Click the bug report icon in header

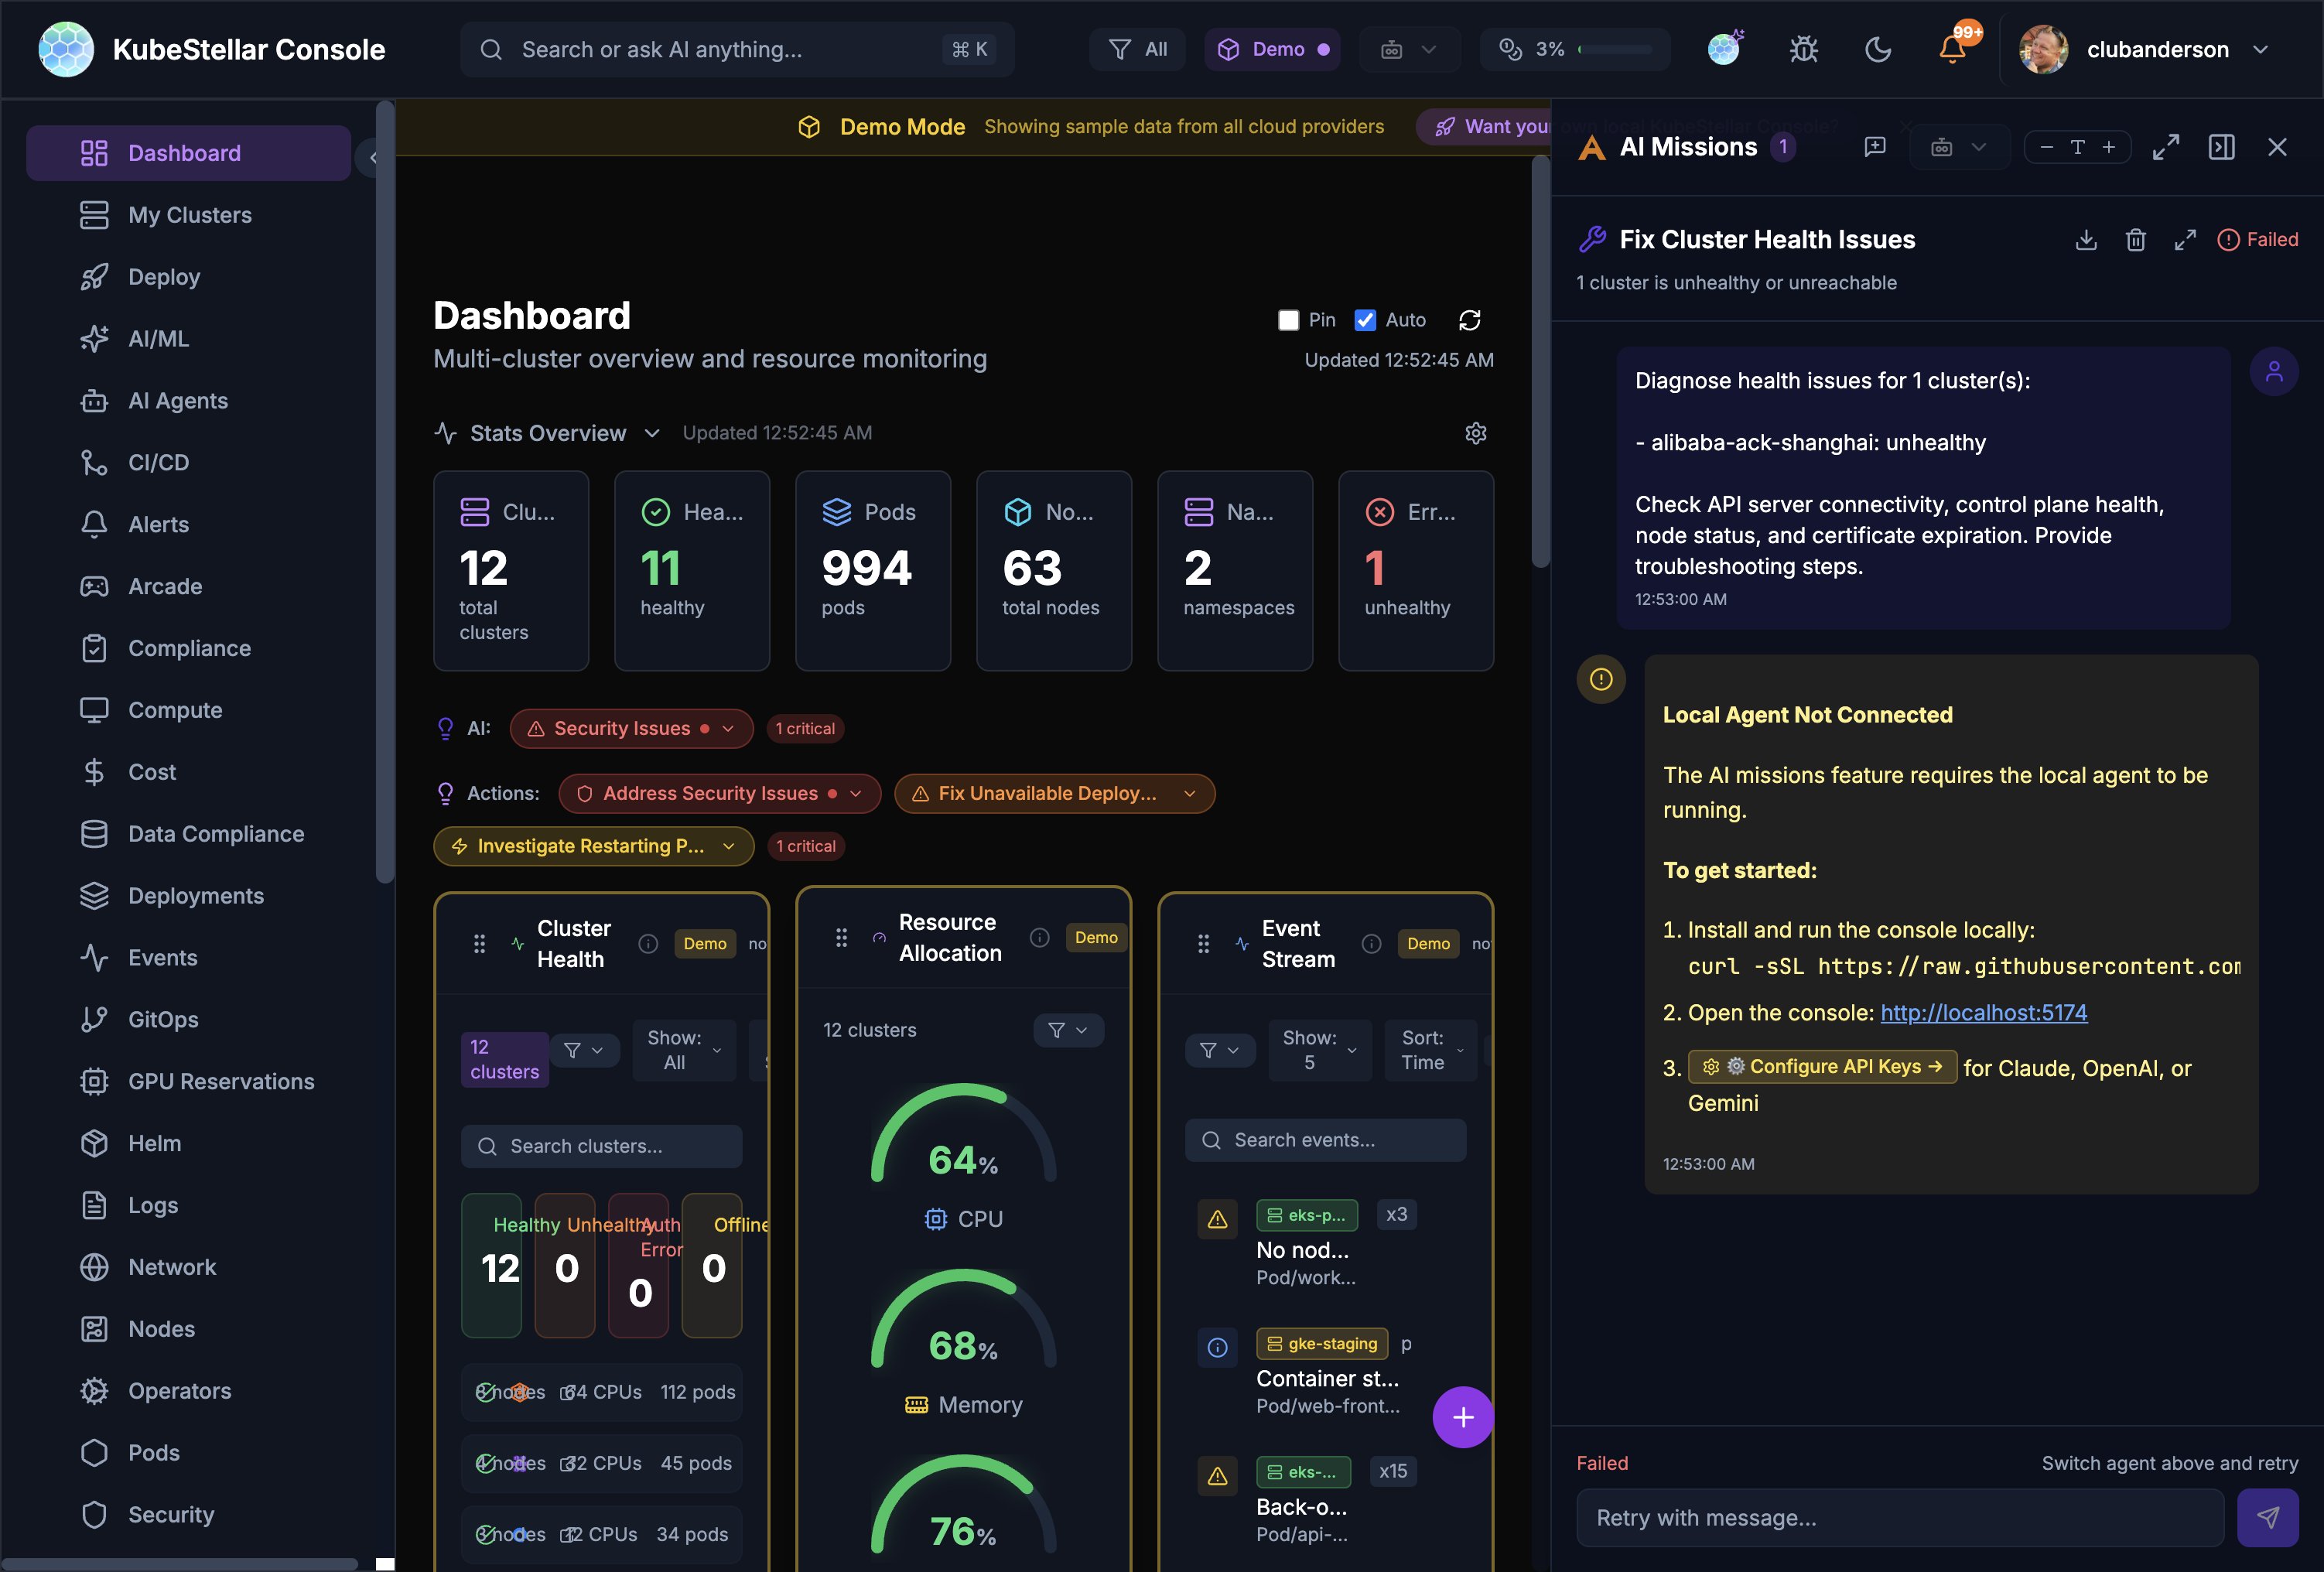[1803, 49]
